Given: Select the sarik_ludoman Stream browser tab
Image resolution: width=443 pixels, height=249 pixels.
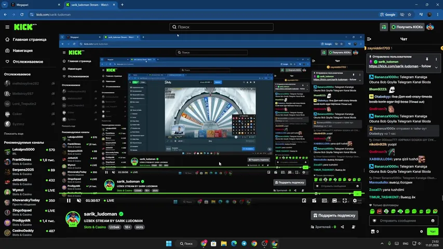Looking at the screenshot, I should point(90,5).
